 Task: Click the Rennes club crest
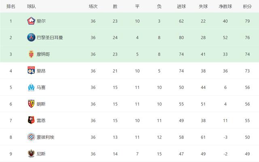[31, 120]
